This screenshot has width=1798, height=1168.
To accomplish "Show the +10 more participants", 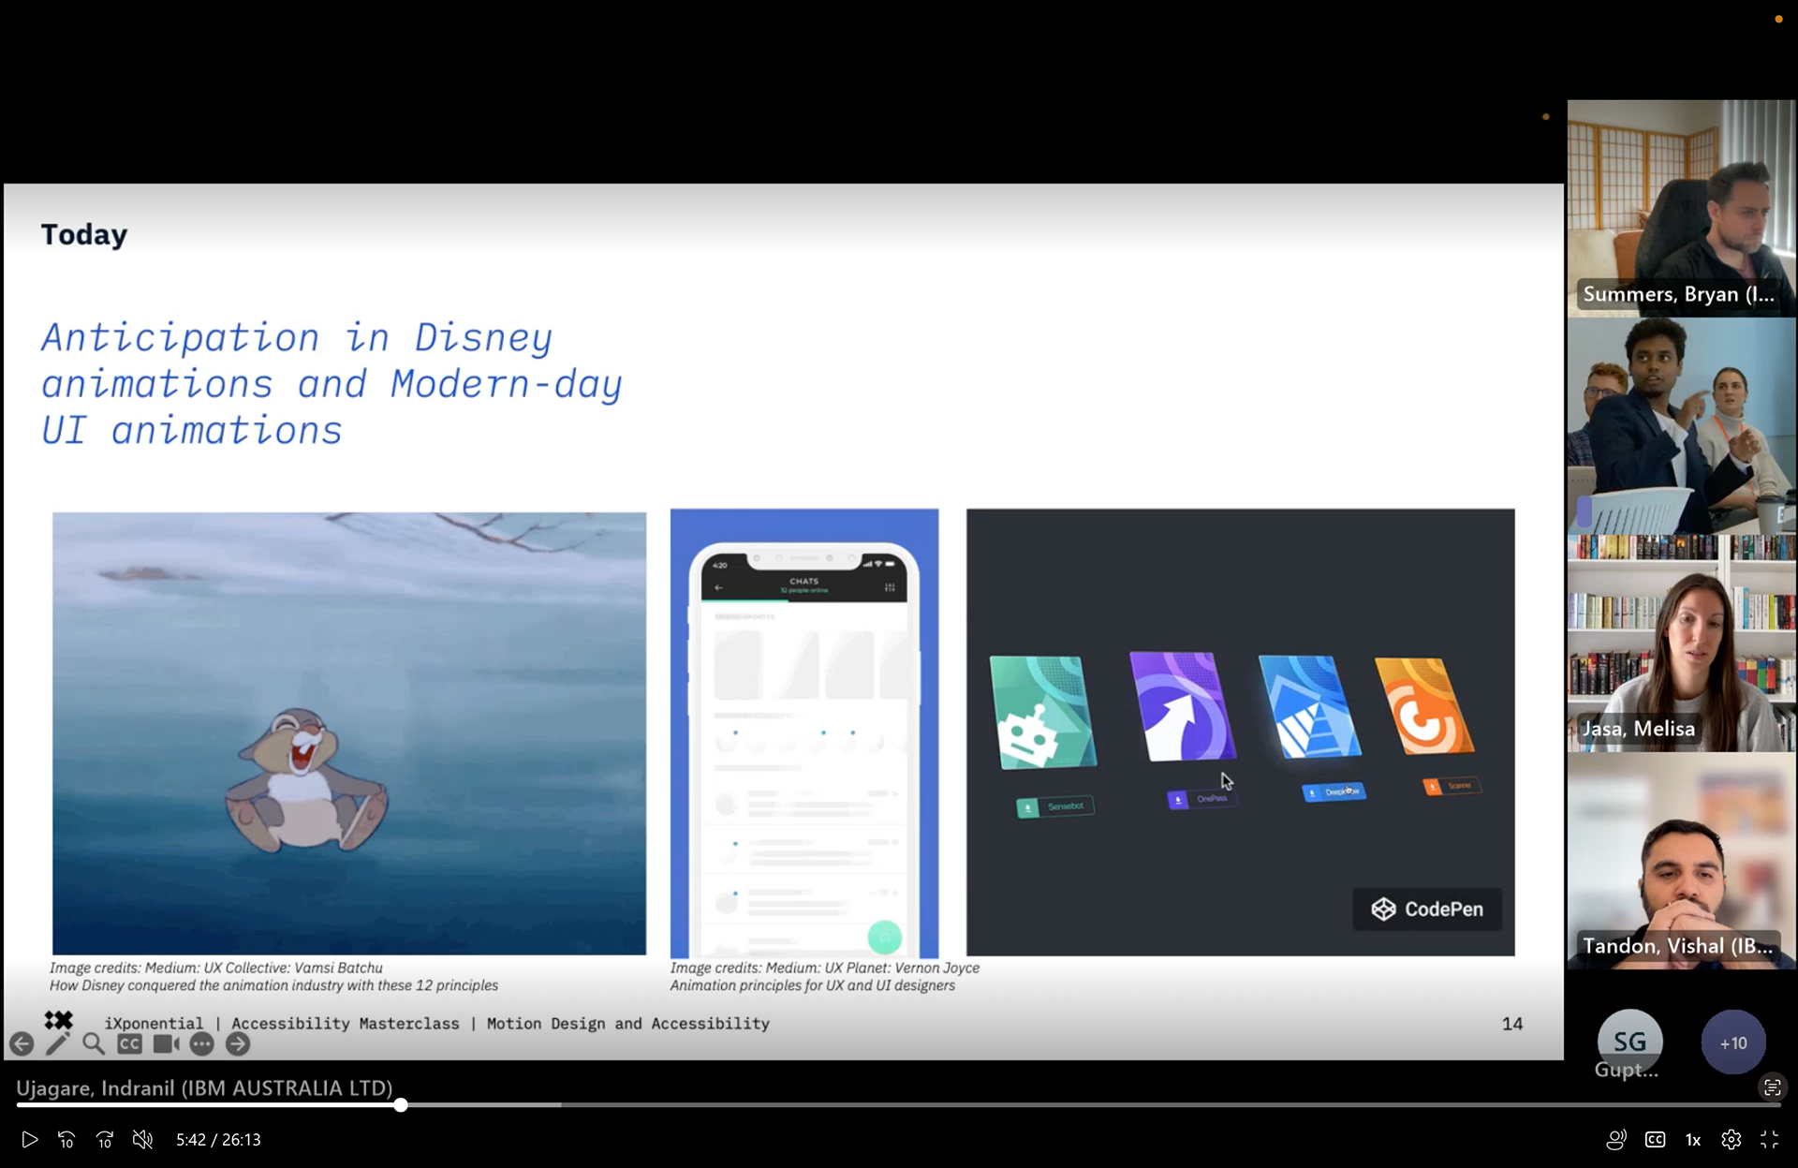I will [1733, 1042].
